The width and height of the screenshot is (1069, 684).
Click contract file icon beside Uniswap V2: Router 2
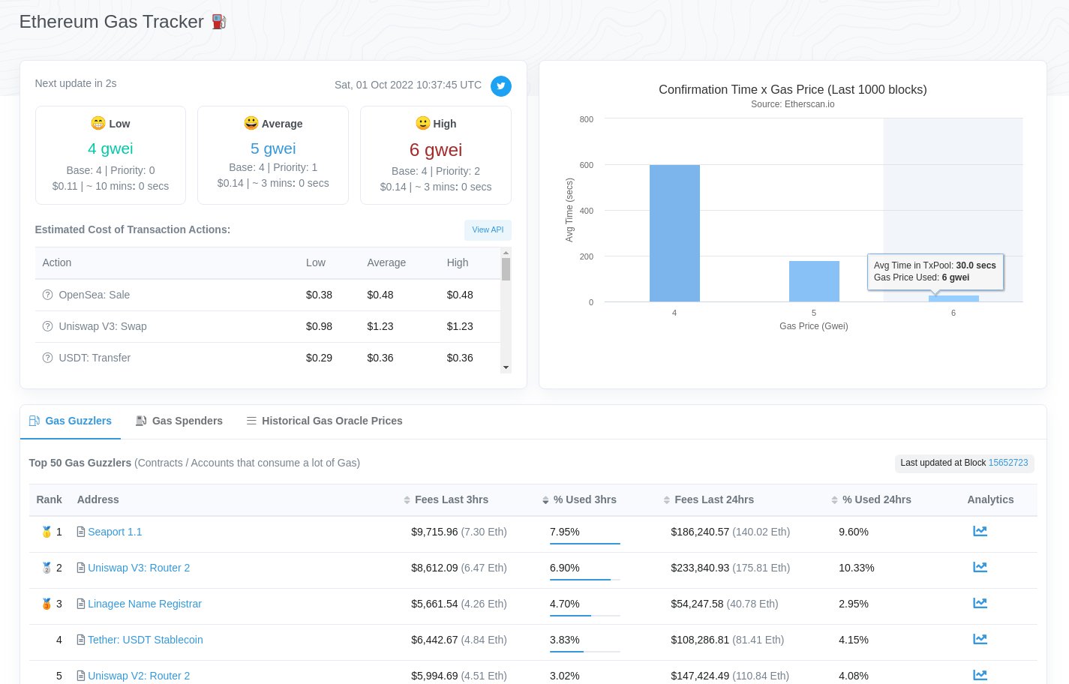81,676
